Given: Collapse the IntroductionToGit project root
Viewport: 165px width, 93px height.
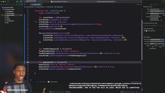Looking at the screenshot, I should pyautogui.click(x=2, y=7).
